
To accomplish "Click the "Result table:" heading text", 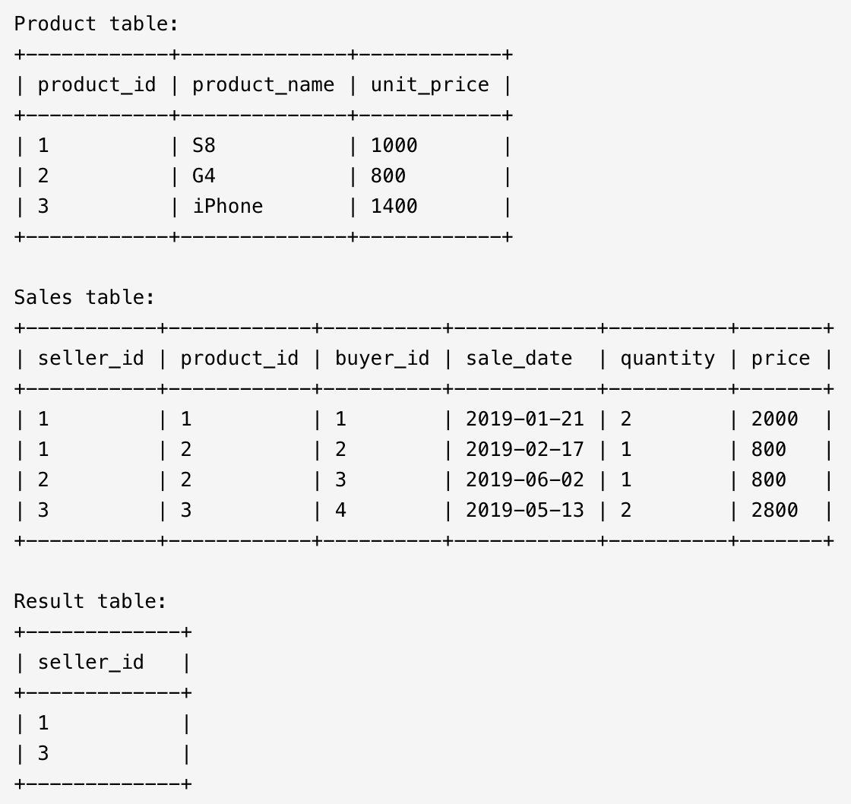I will pos(90,602).
